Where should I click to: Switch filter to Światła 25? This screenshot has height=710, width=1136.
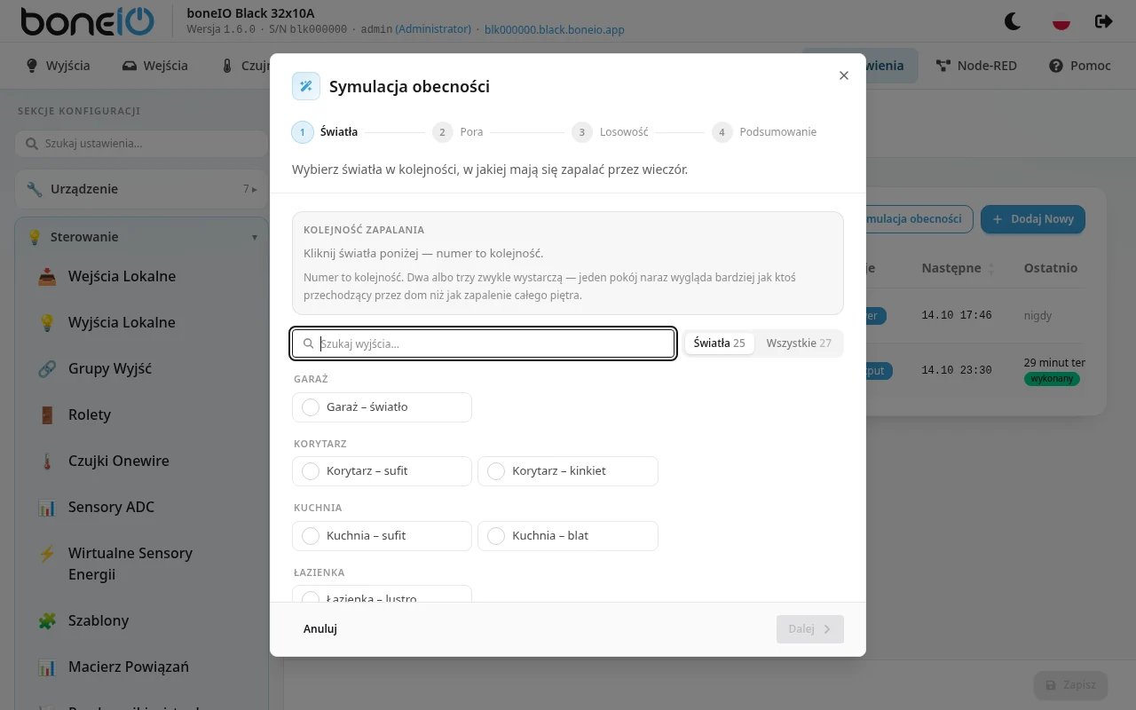click(x=720, y=343)
